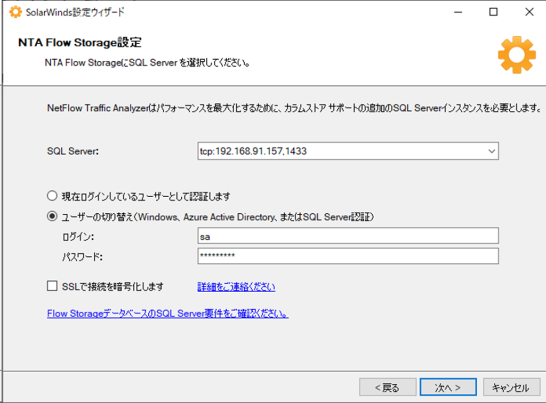Screen dimensions: 546x403
Task: Open the Flow Storage SQL Server requirements link
Action: 167,313
